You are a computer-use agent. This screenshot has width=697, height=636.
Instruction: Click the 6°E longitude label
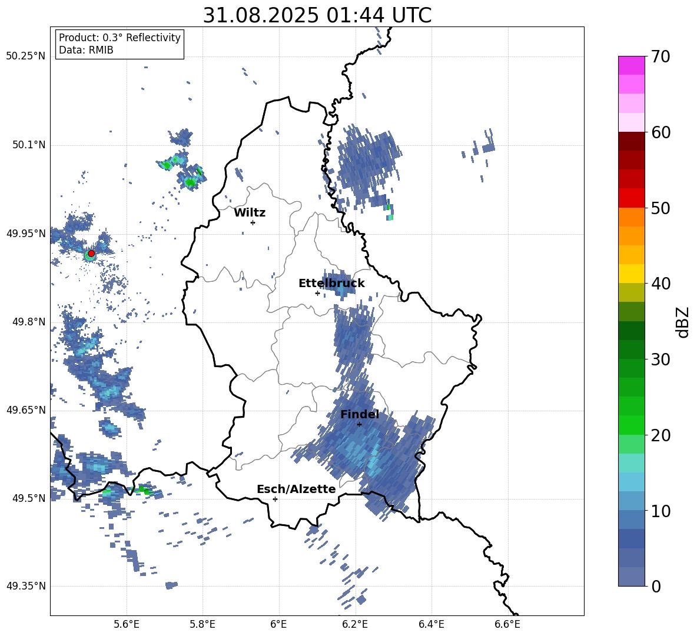[x=278, y=624]
